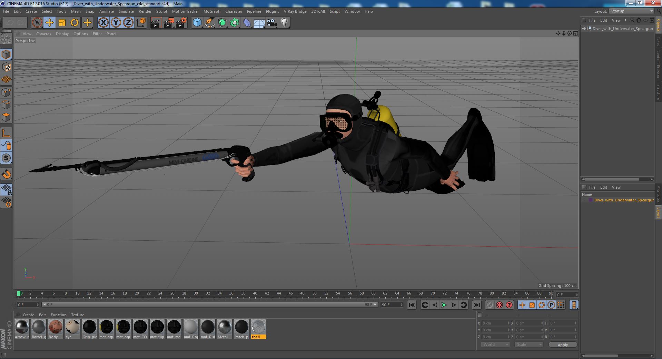Switch to Model mode
This screenshot has width=662, height=359.
6,54
